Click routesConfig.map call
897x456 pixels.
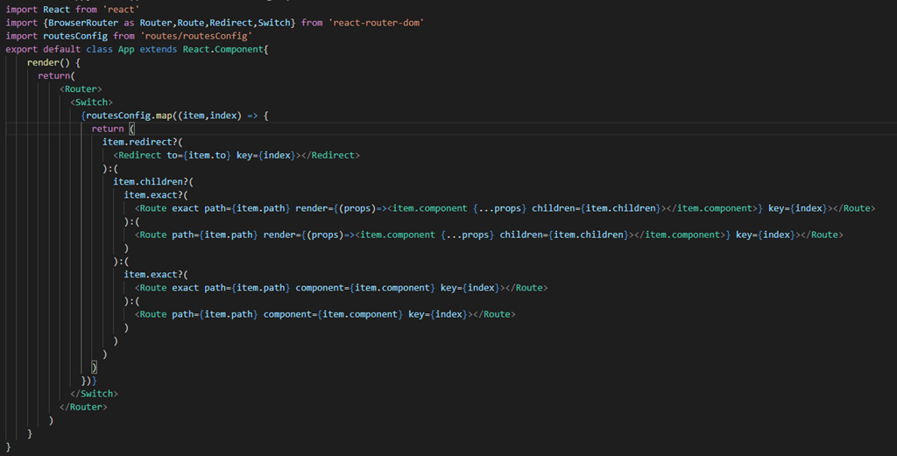129,116
